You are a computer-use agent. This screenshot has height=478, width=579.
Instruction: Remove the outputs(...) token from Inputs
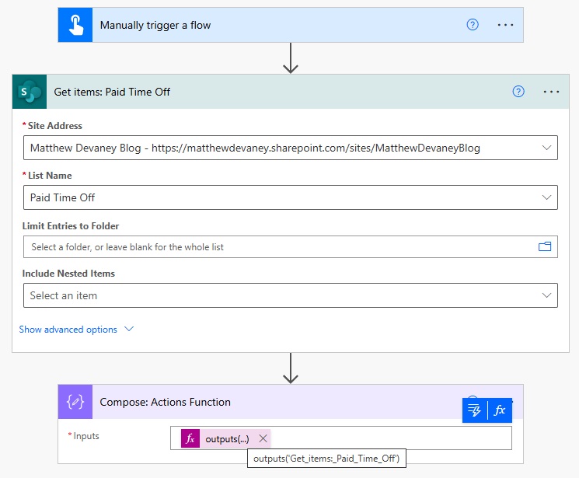(x=263, y=438)
